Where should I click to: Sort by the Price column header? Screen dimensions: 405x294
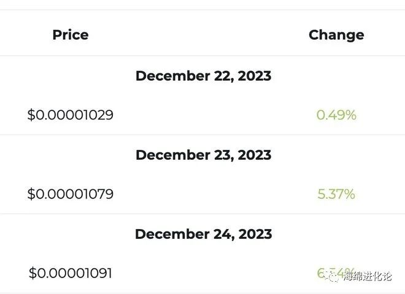pyautogui.click(x=71, y=34)
